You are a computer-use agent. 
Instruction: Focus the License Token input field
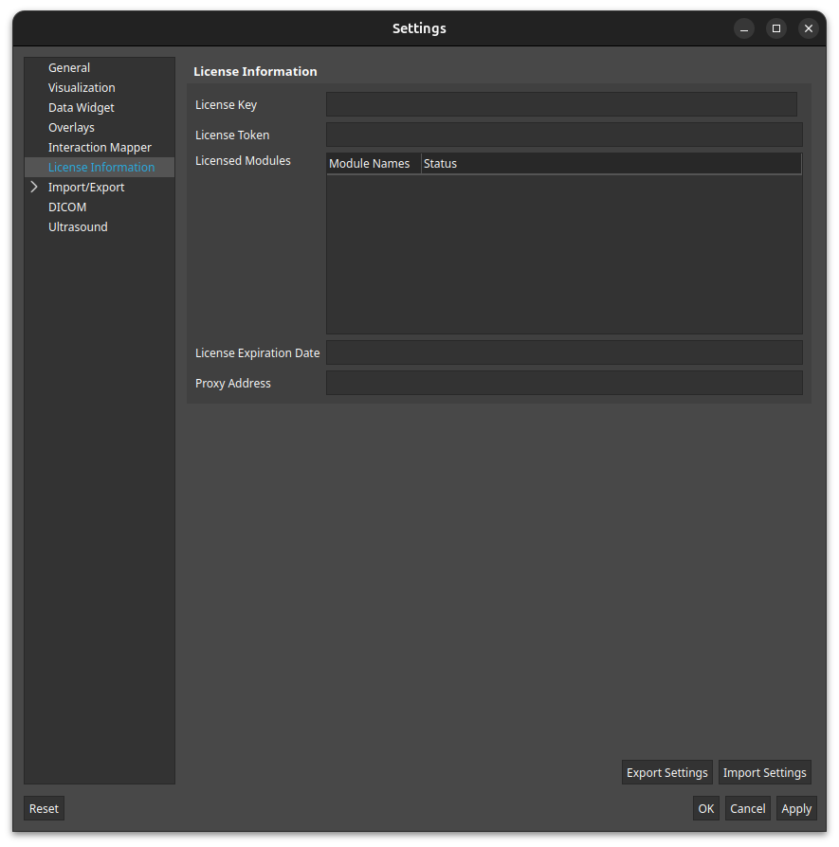coord(564,135)
